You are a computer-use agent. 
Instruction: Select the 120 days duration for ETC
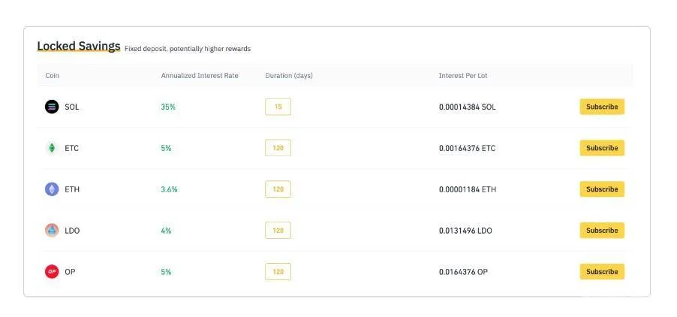coord(278,148)
